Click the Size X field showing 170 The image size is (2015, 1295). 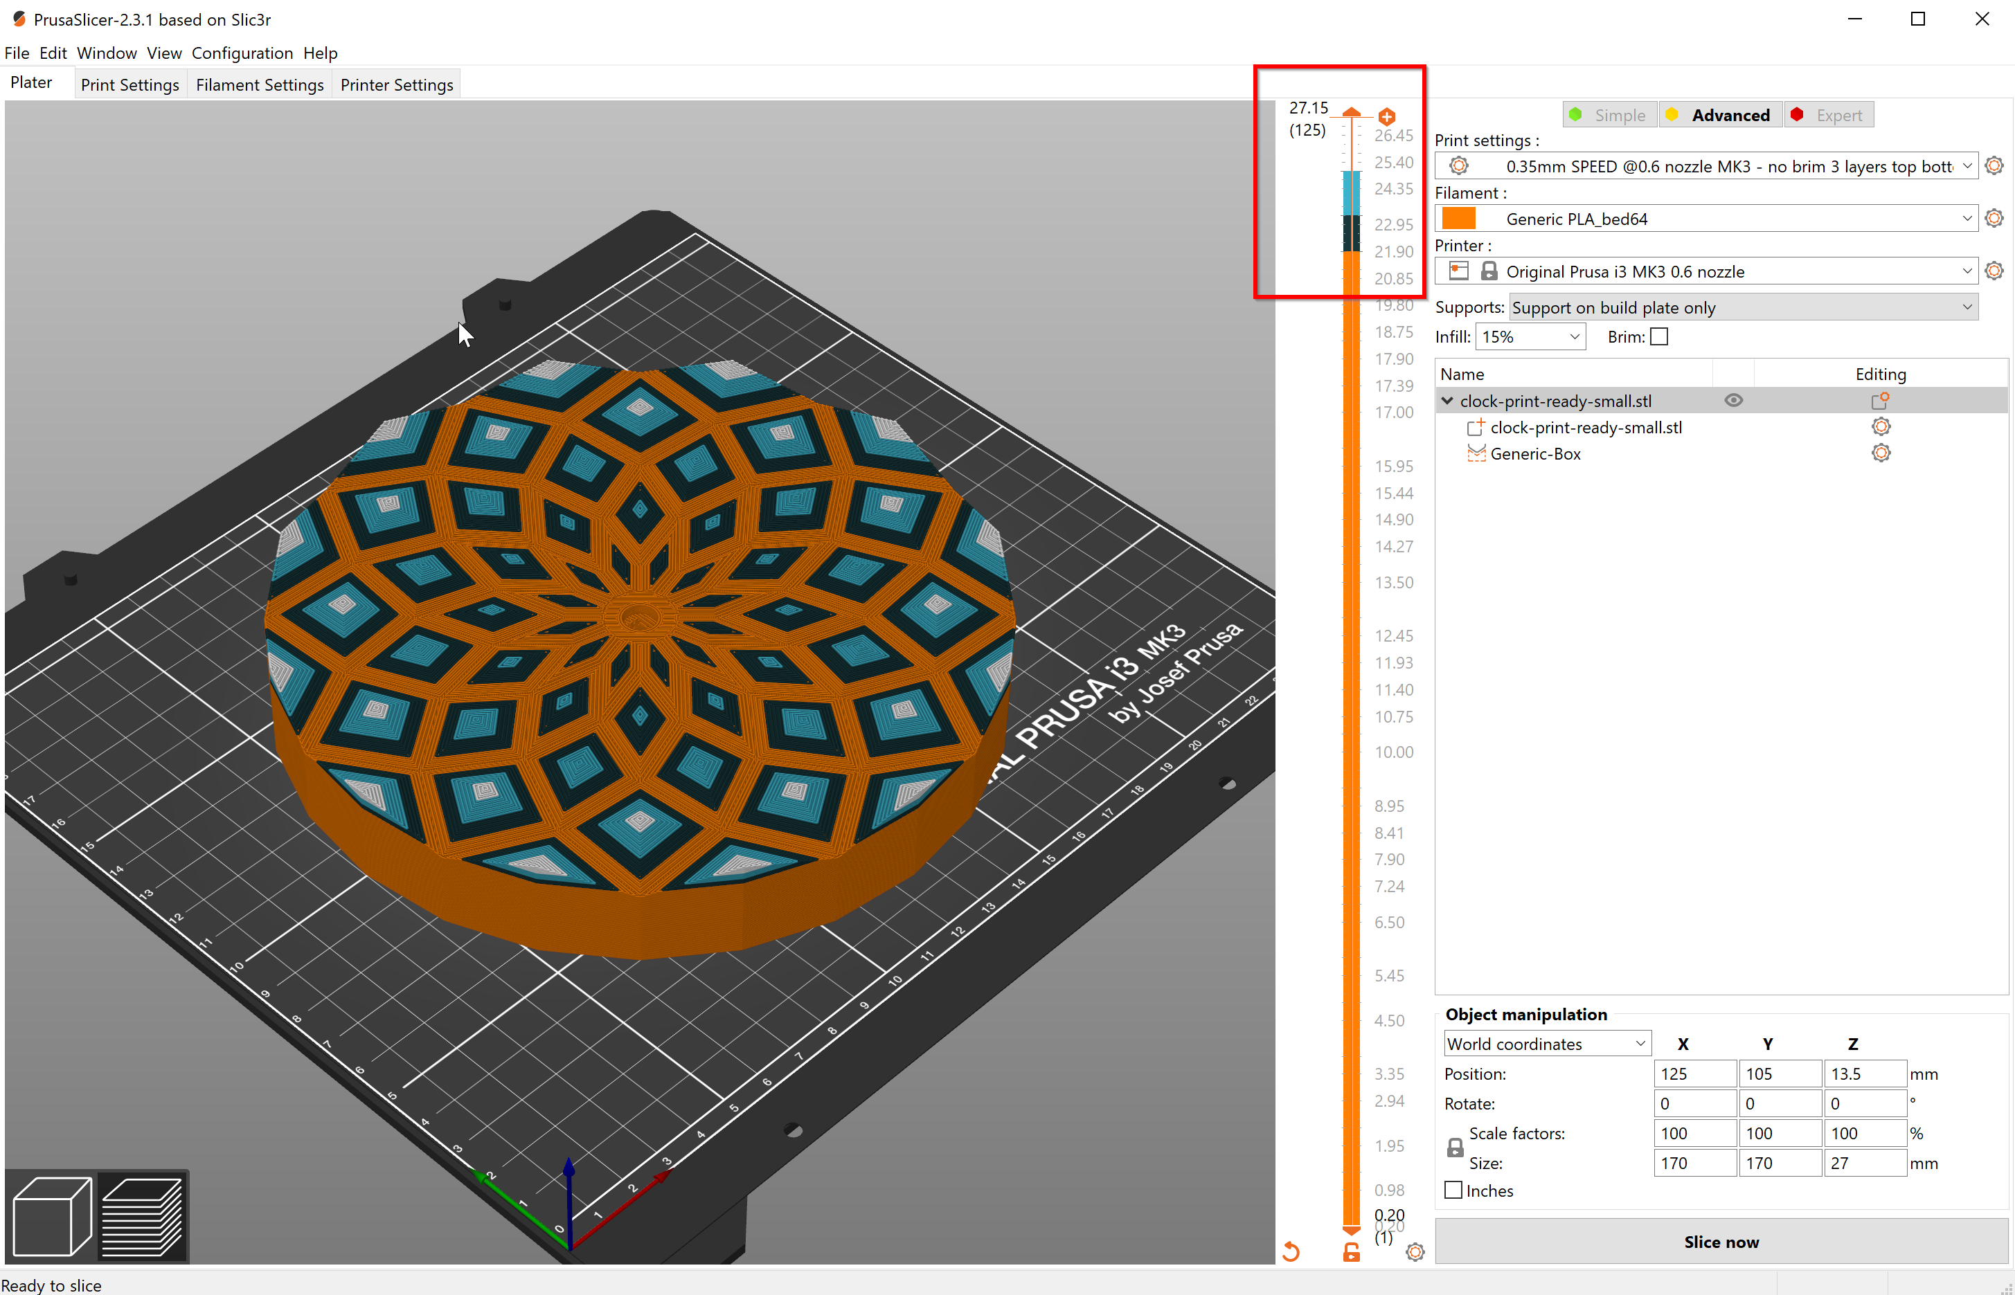point(1694,1163)
